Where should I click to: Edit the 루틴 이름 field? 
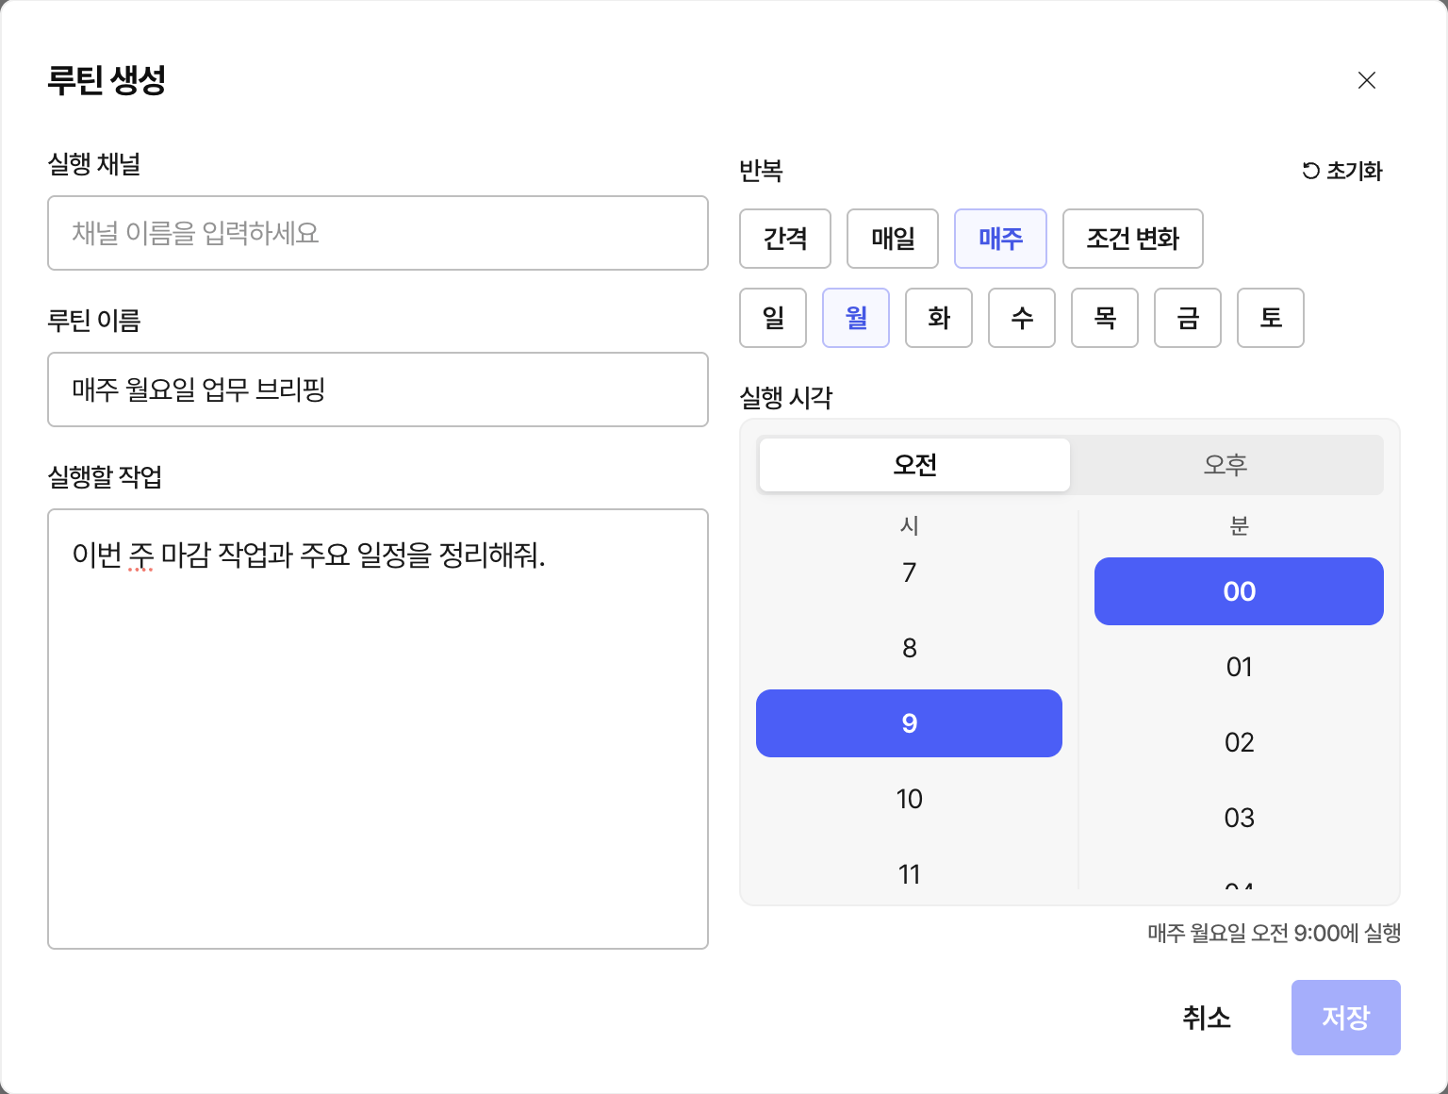[x=378, y=390]
